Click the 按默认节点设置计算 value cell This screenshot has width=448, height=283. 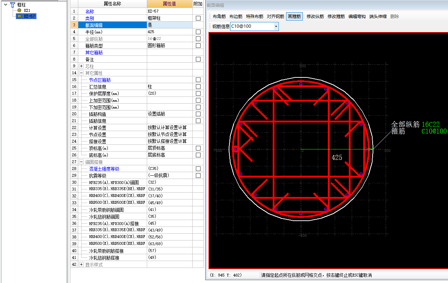click(170, 134)
